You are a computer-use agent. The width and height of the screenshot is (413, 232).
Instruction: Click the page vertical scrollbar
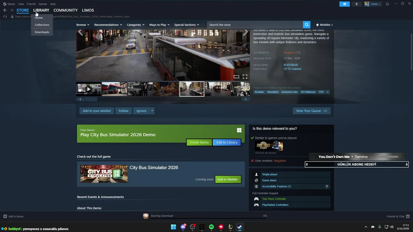[411, 52]
